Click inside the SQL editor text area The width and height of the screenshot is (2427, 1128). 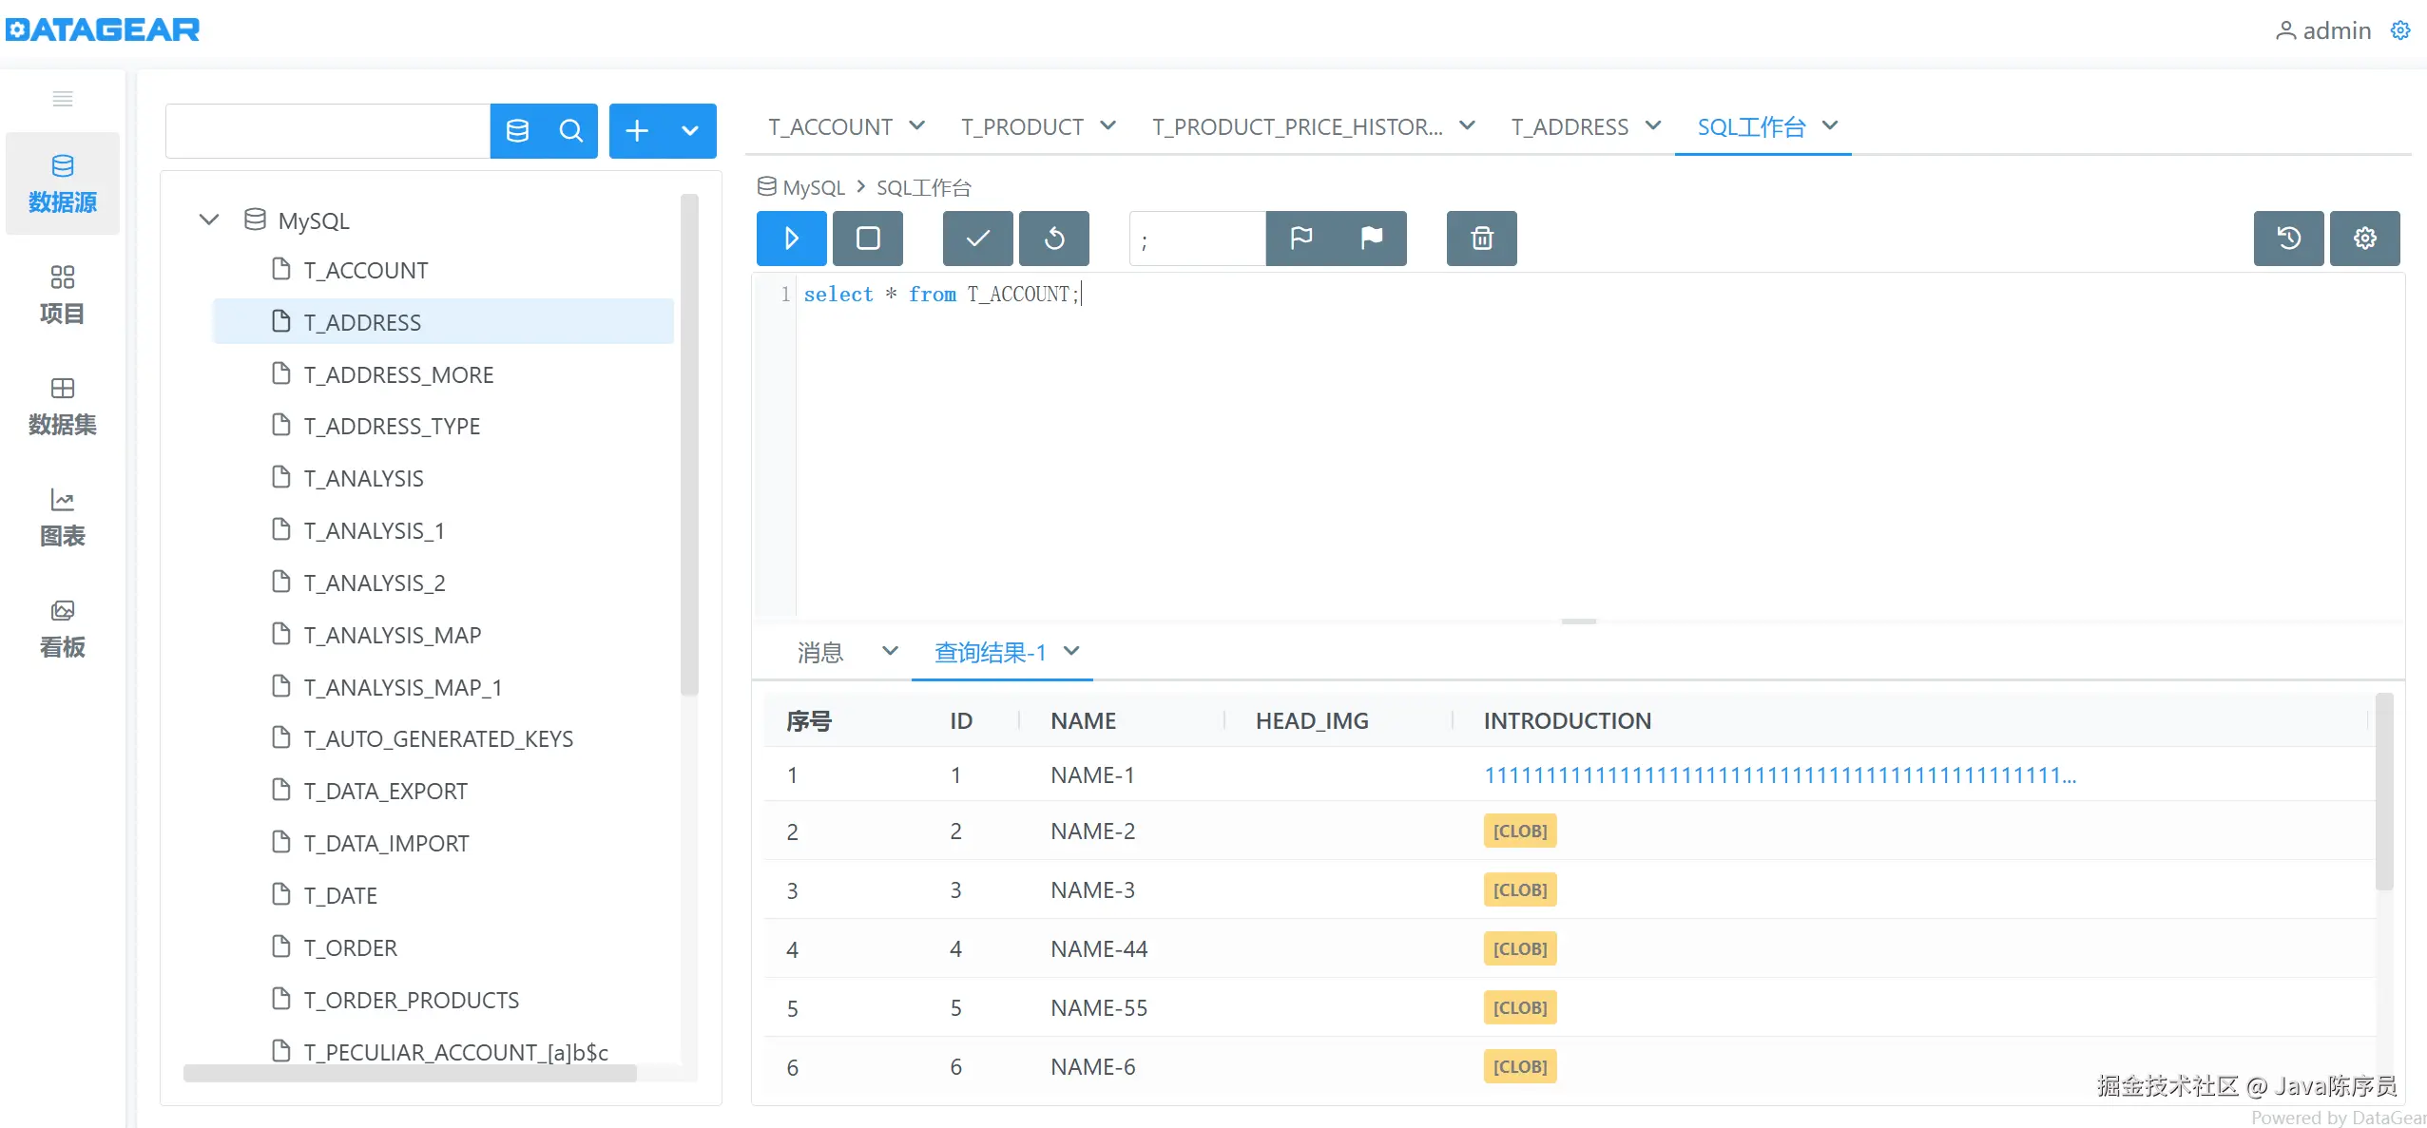1600,445
